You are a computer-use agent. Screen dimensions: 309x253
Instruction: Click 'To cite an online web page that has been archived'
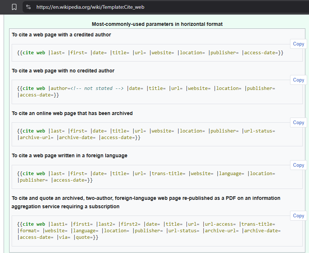tap(72, 114)
